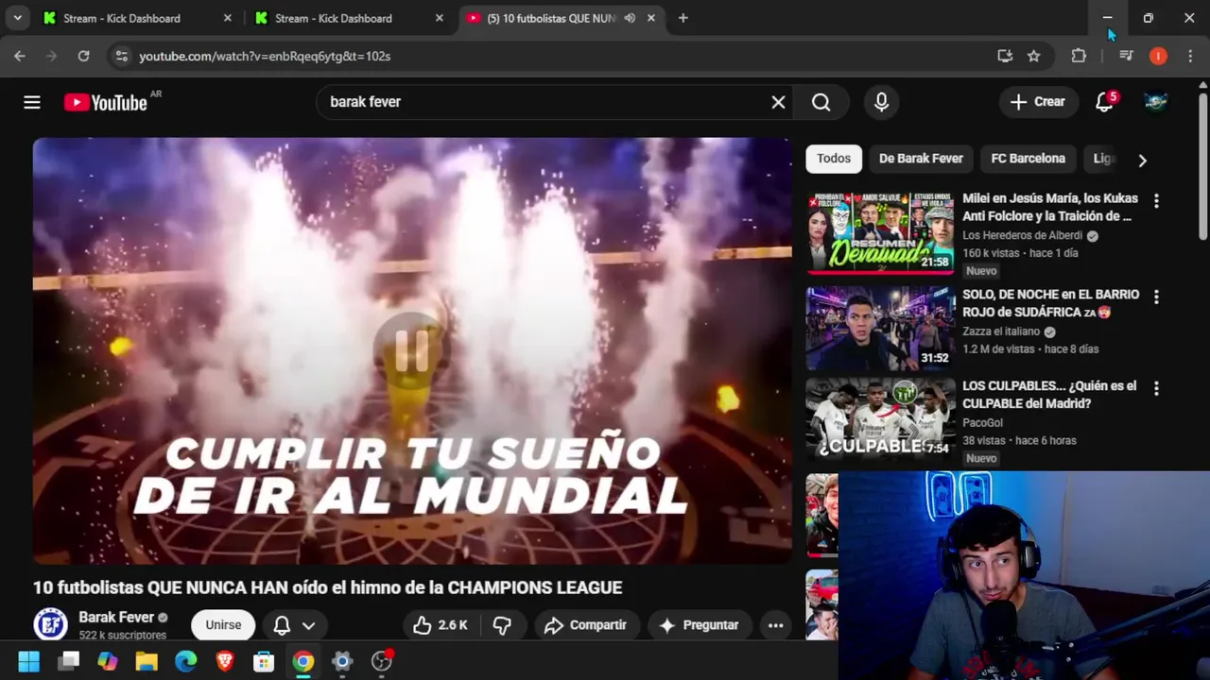The height and width of the screenshot is (680, 1210).
Task: Pause the video with the center button
Action: (412, 350)
